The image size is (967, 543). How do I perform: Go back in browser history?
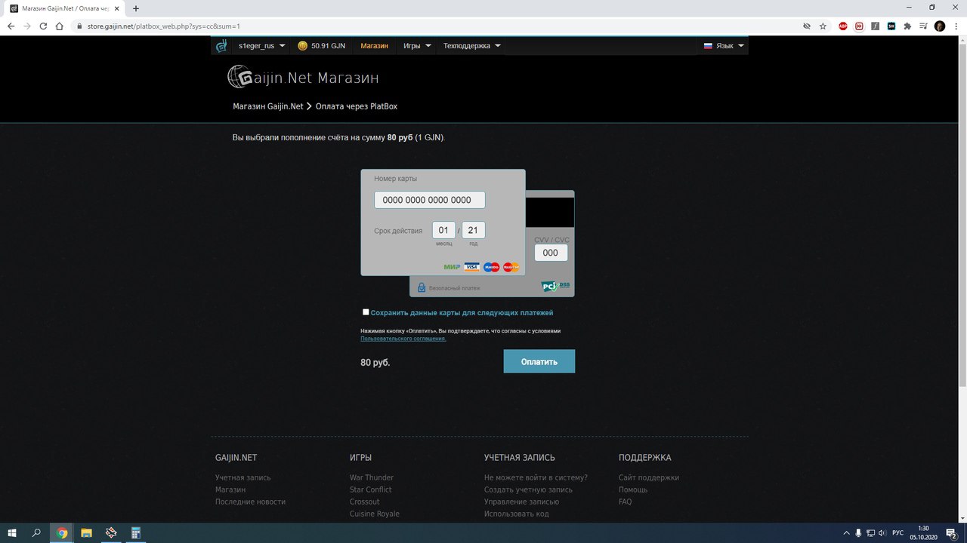tap(11, 26)
